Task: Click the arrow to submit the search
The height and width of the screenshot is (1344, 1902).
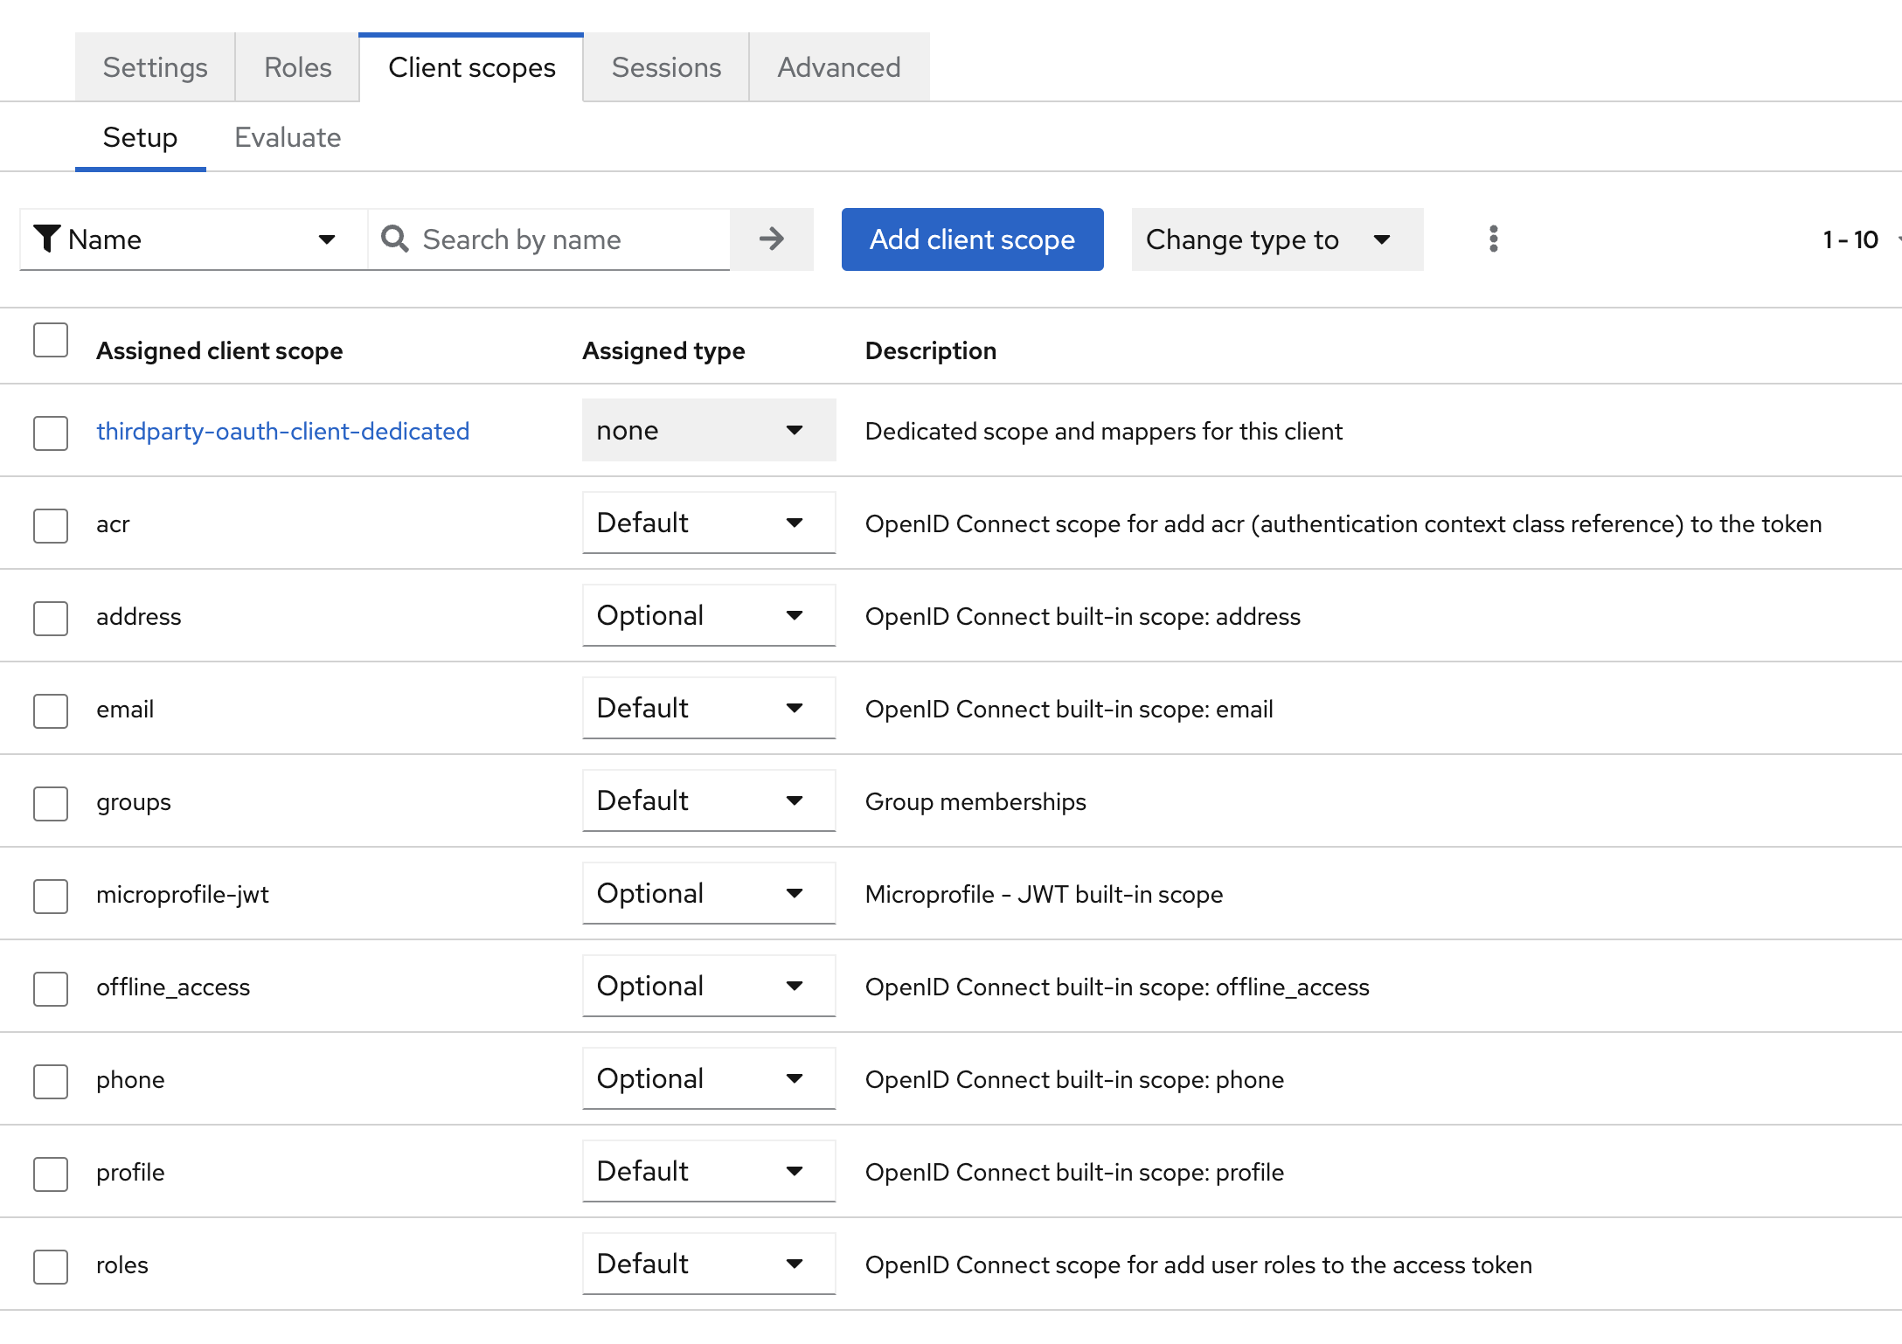Action: coord(771,239)
